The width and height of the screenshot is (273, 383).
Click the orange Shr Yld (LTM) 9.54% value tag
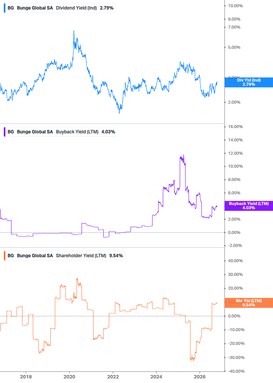249,303
